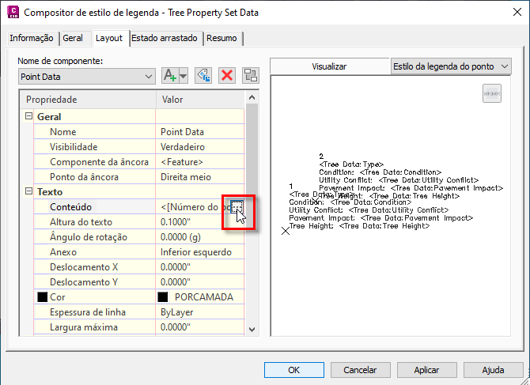Close the dialog window

[x=517, y=13]
